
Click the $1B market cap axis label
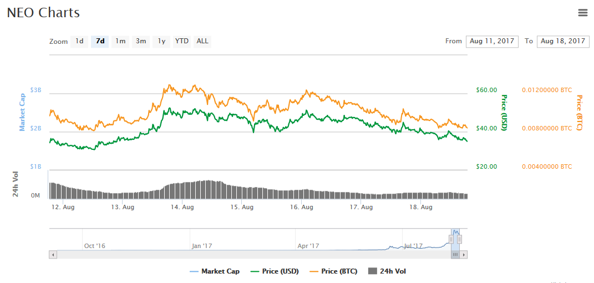[36, 166]
